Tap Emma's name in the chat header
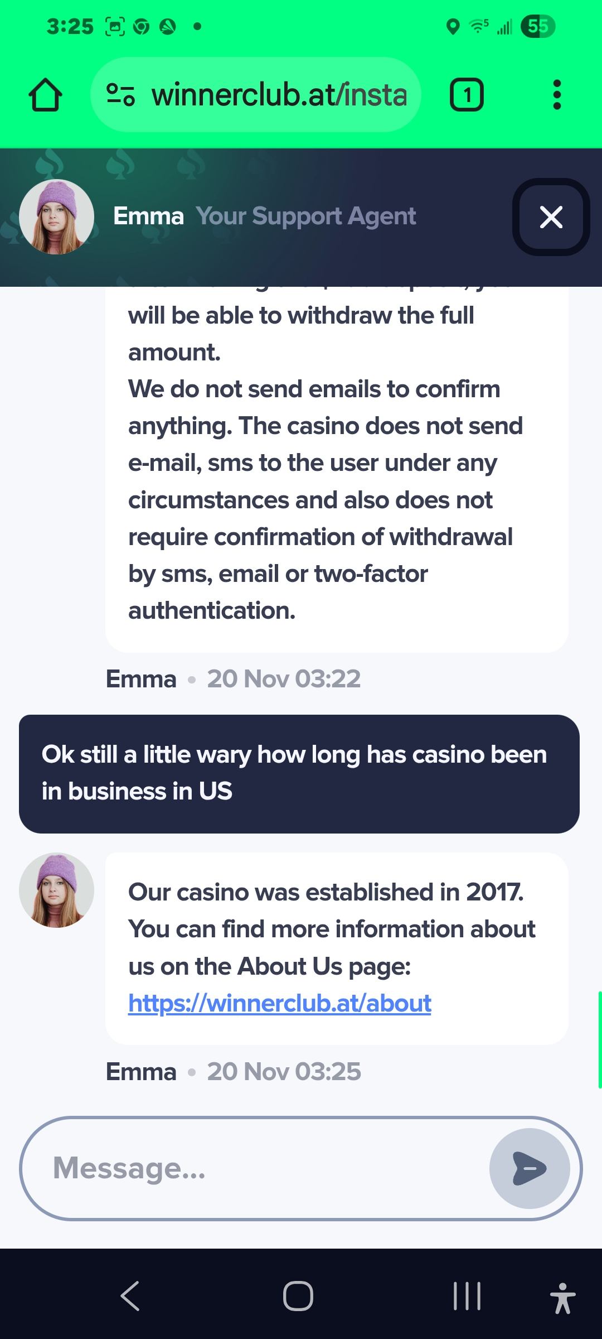Viewport: 602px width, 1339px height. [x=148, y=216]
